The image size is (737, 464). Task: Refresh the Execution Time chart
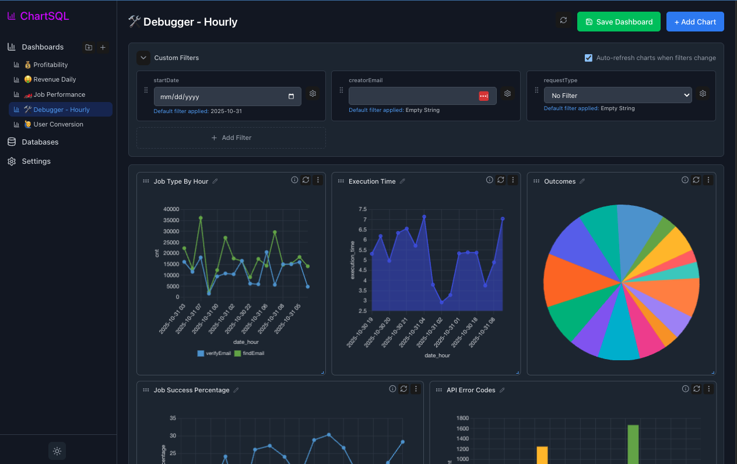click(500, 180)
